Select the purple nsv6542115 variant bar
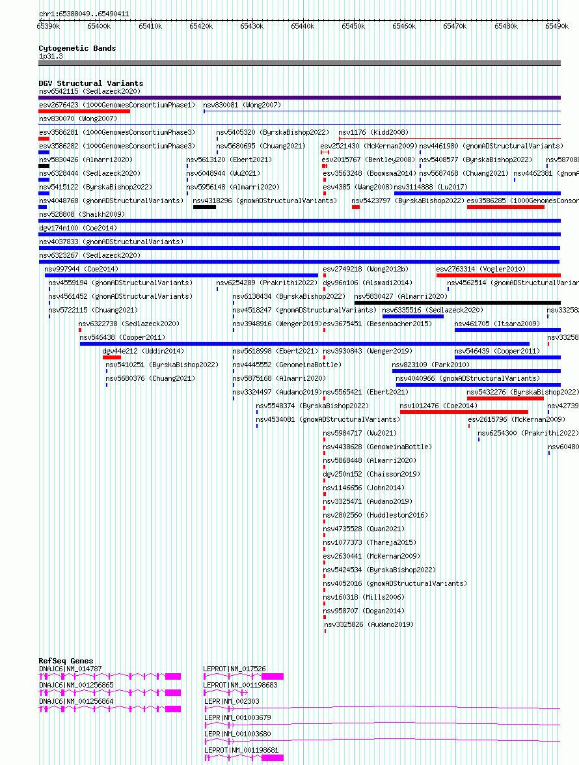579x765 pixels. [x=300, y=98]
